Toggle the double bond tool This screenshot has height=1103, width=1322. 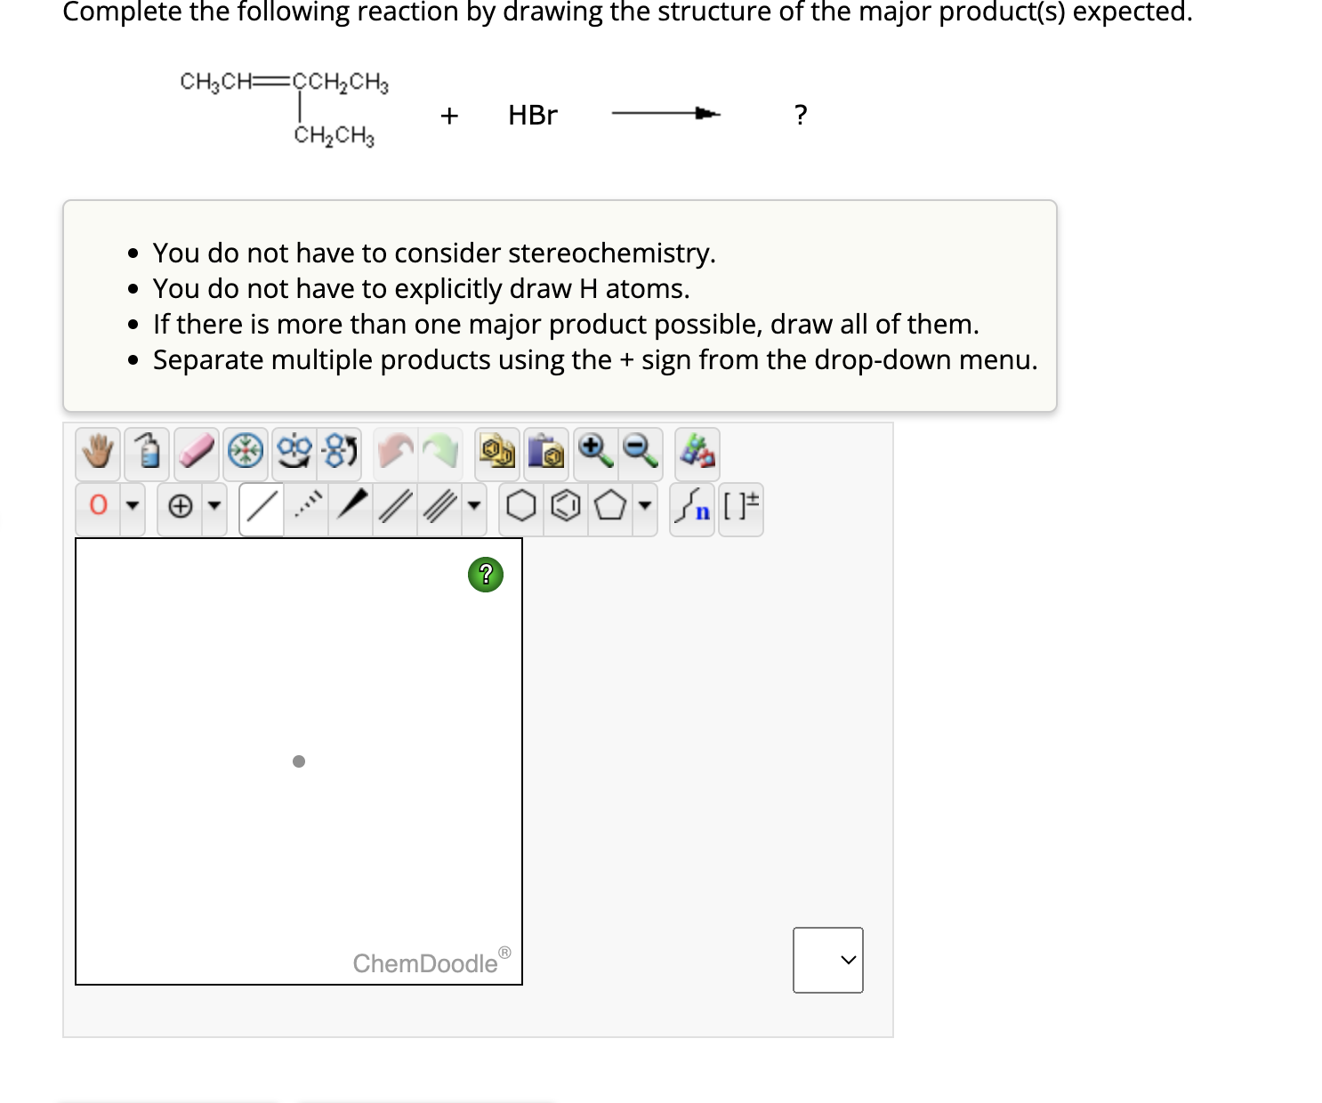tap(395, 508)
